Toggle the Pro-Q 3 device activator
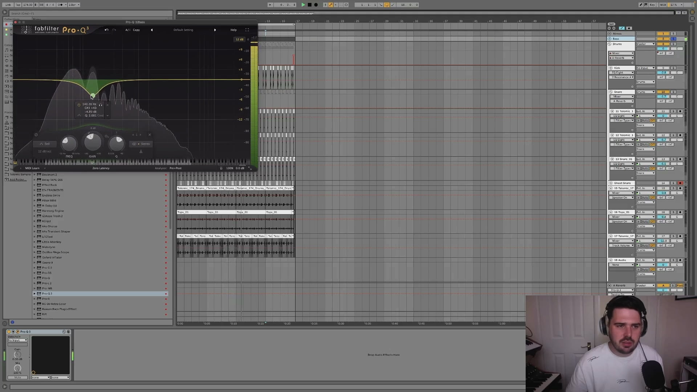Screen dimensions: 697x392 (9, 332)
